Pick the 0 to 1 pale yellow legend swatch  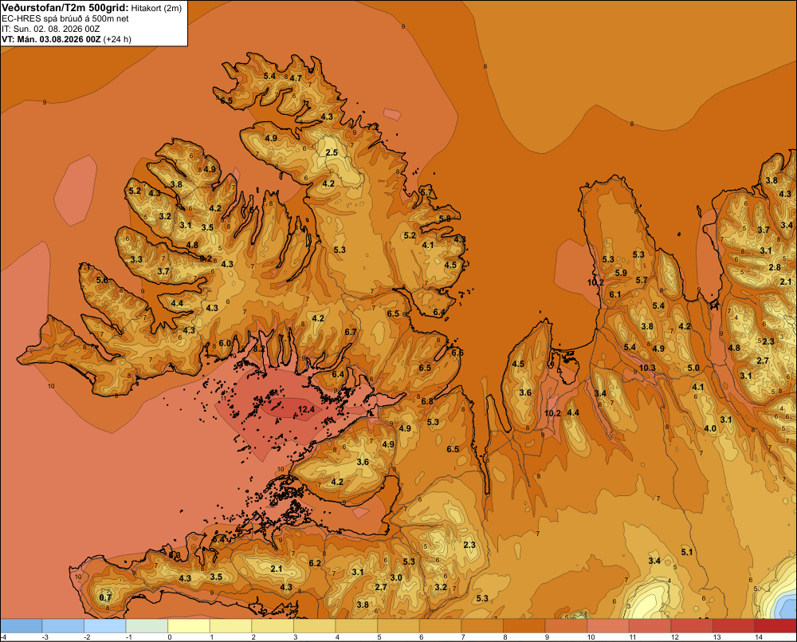pos(189,626)
